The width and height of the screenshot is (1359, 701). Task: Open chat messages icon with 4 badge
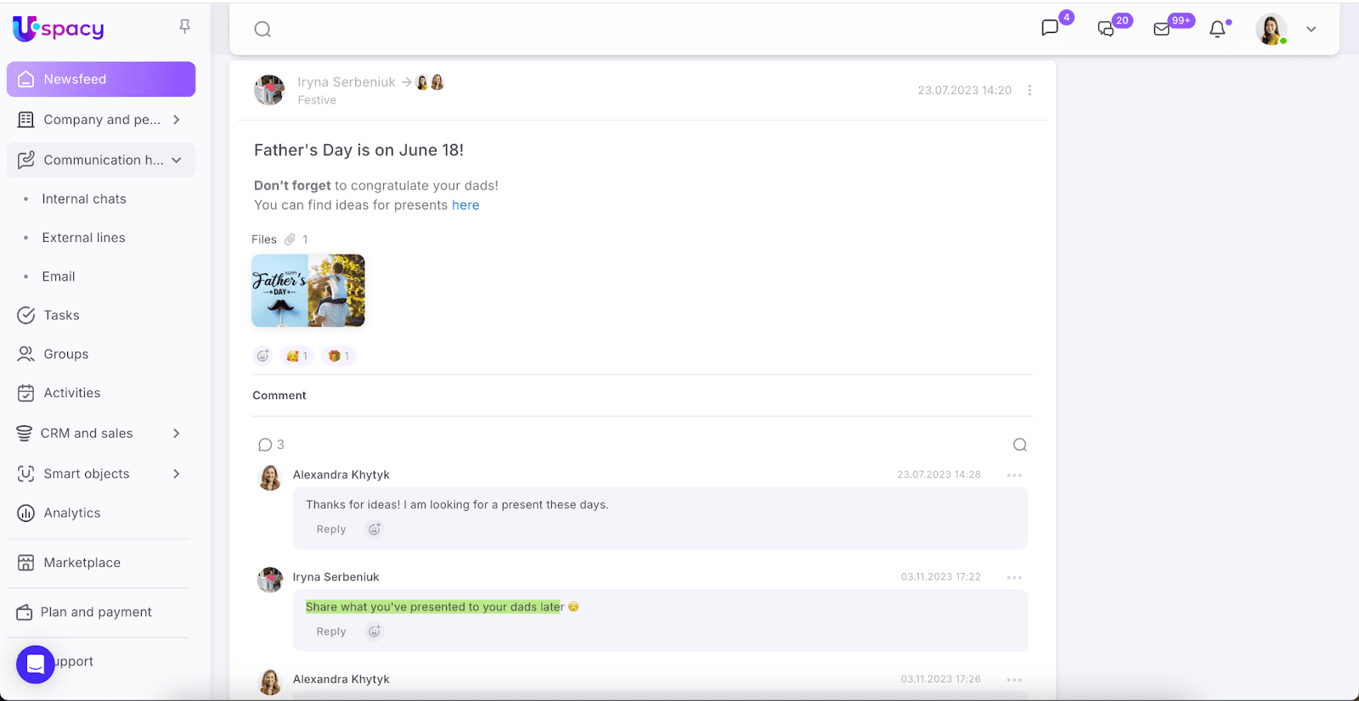pos(1050,28)
